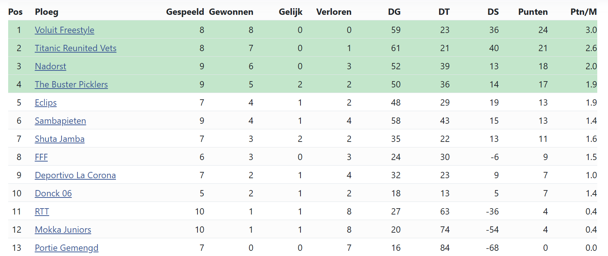This screenshot has height=256, width=608.
Task: Click the Shuta Jamba link
Action: [x=60, y=139]
